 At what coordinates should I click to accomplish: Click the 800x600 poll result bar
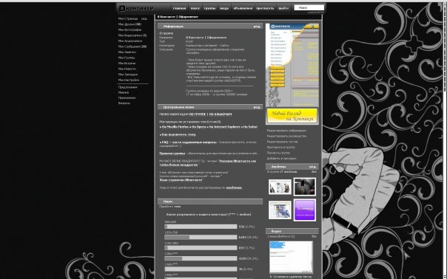(201, 227)
